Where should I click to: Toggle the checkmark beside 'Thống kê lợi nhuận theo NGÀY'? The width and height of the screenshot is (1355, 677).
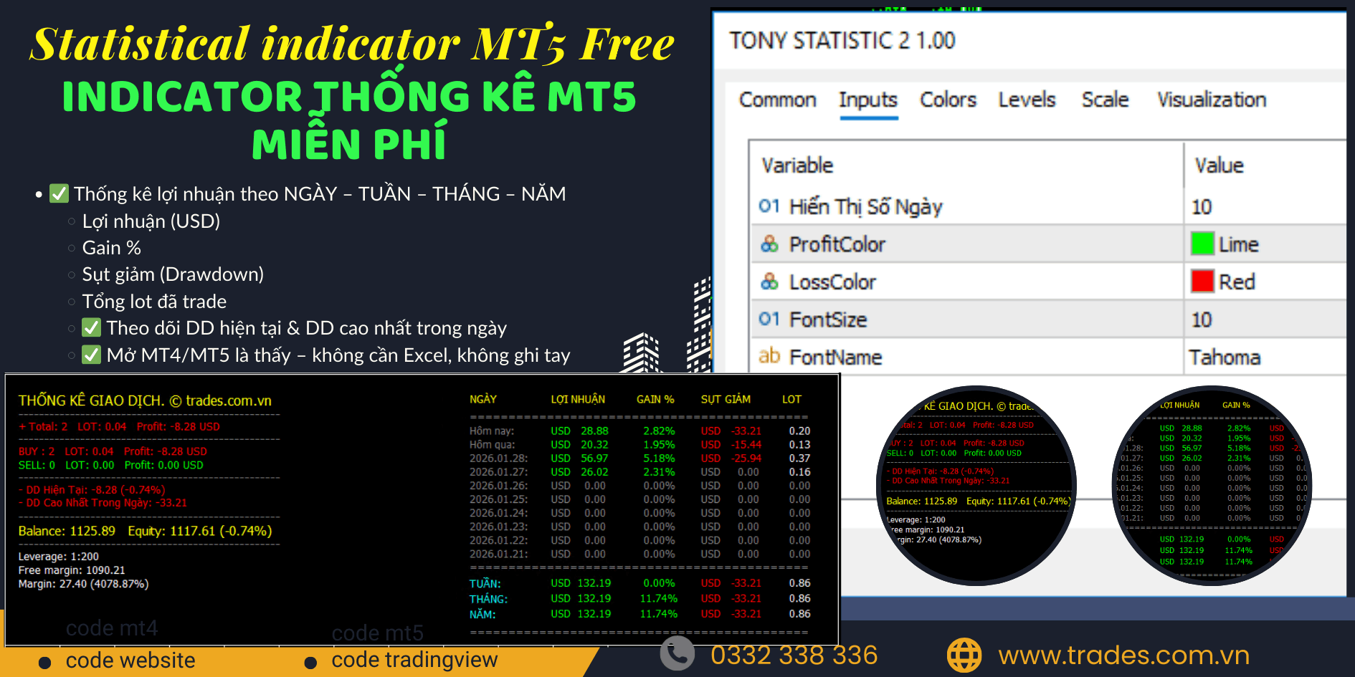point(58,192)
